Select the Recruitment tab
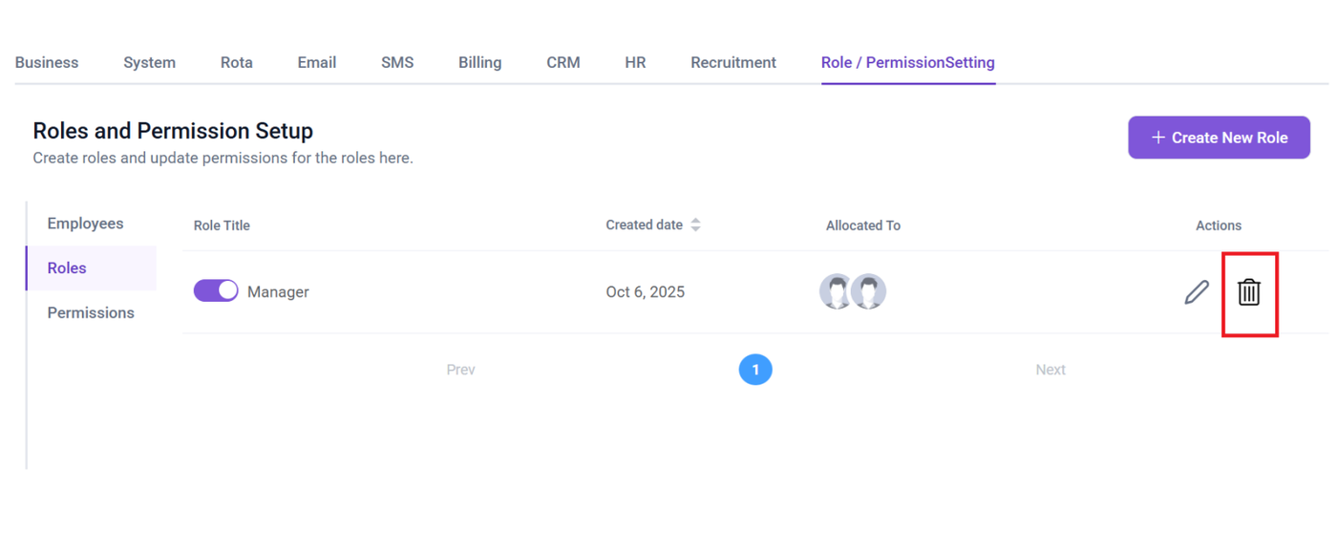Image resolution: width=1337 pixels, height=555 pixels. click(733, 63)
